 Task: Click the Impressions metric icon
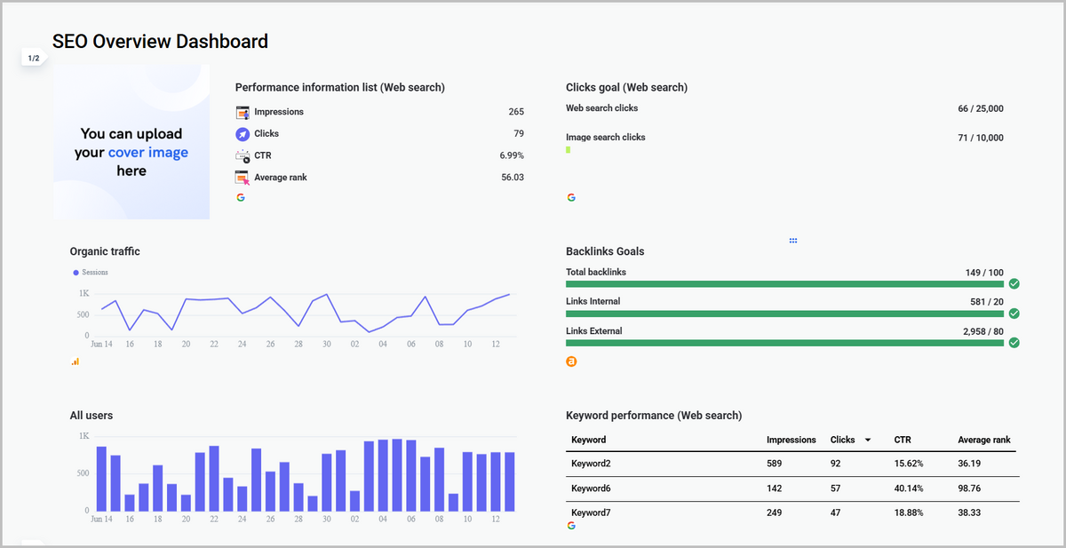coord(240,112)
